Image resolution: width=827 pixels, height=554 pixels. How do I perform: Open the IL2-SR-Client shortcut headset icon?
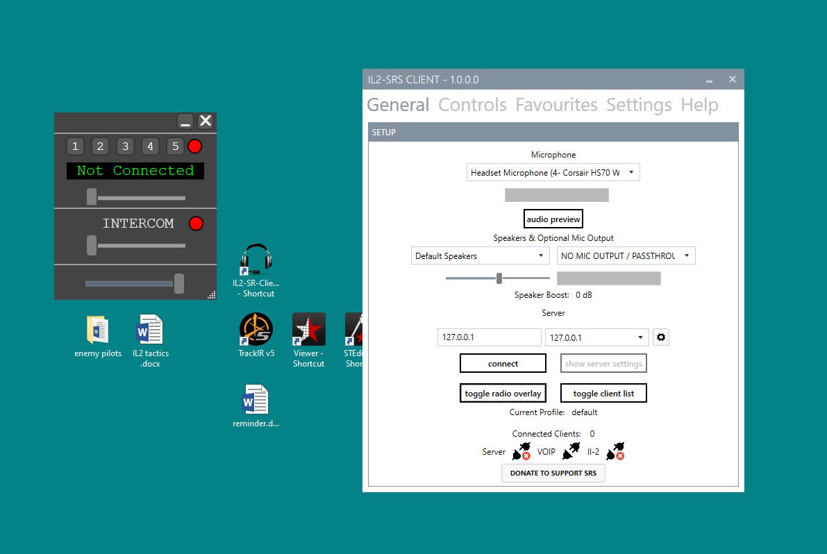(x=256, y=260)
